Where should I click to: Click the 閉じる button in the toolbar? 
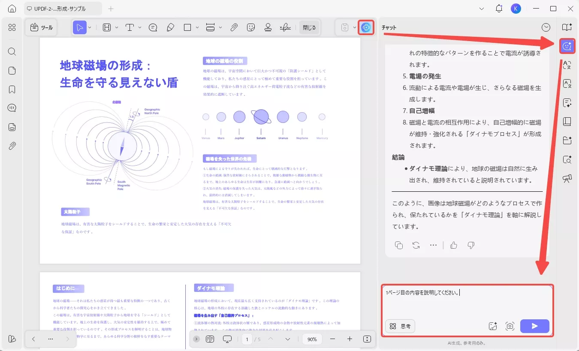309,27
